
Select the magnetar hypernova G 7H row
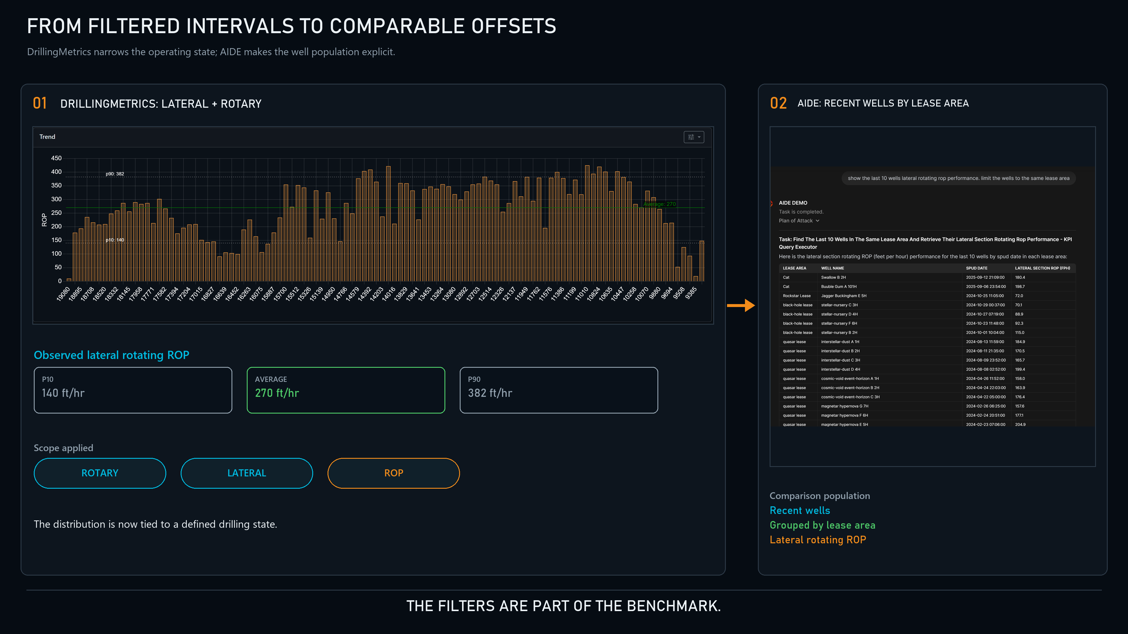927,406
